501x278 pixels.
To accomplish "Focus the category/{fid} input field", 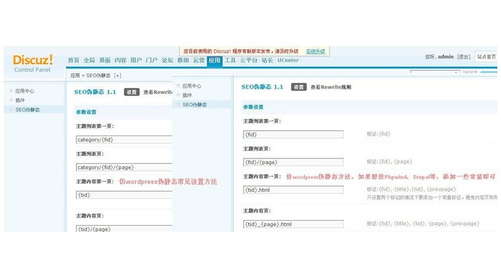I will pyautogui.click(x=124, y=139).
